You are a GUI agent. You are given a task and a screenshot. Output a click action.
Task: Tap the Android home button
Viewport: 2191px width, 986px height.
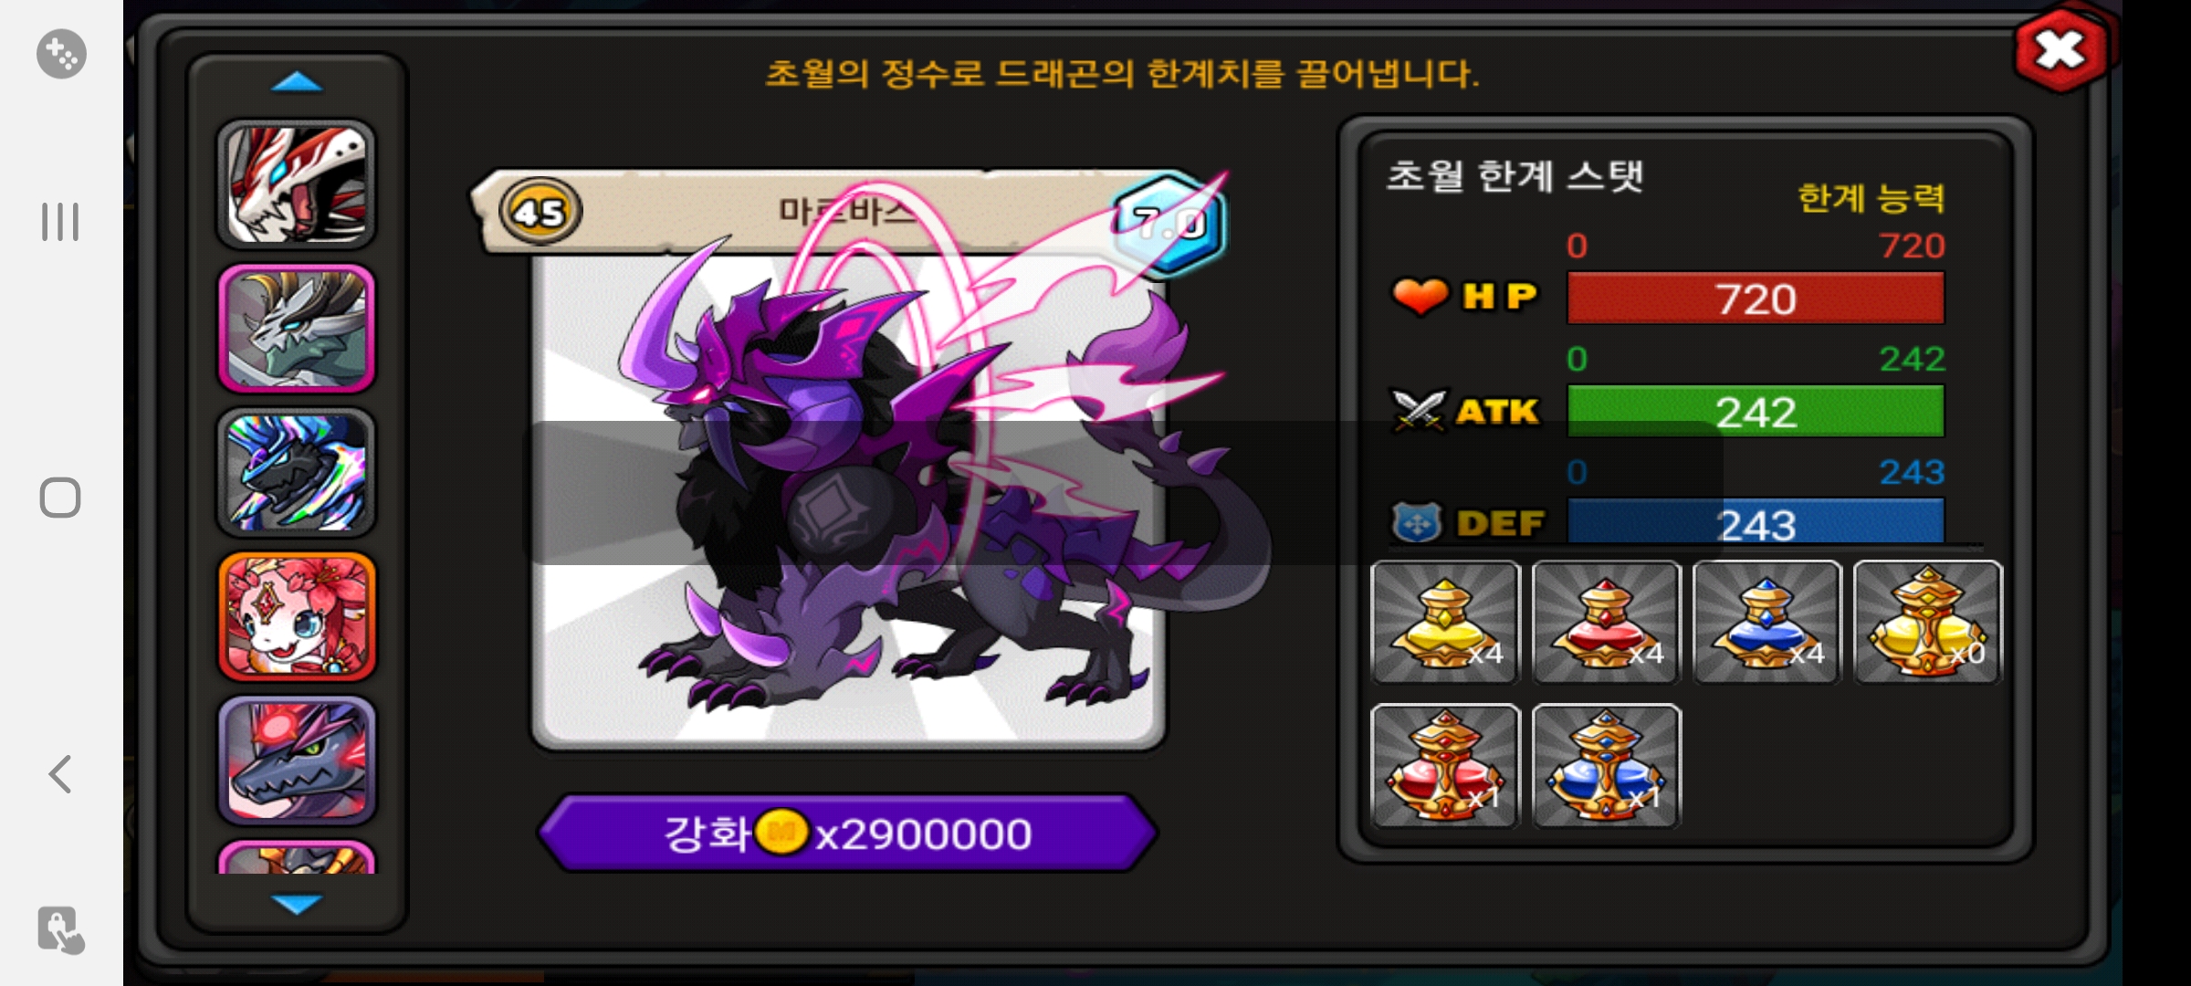[x=60, y=498]
